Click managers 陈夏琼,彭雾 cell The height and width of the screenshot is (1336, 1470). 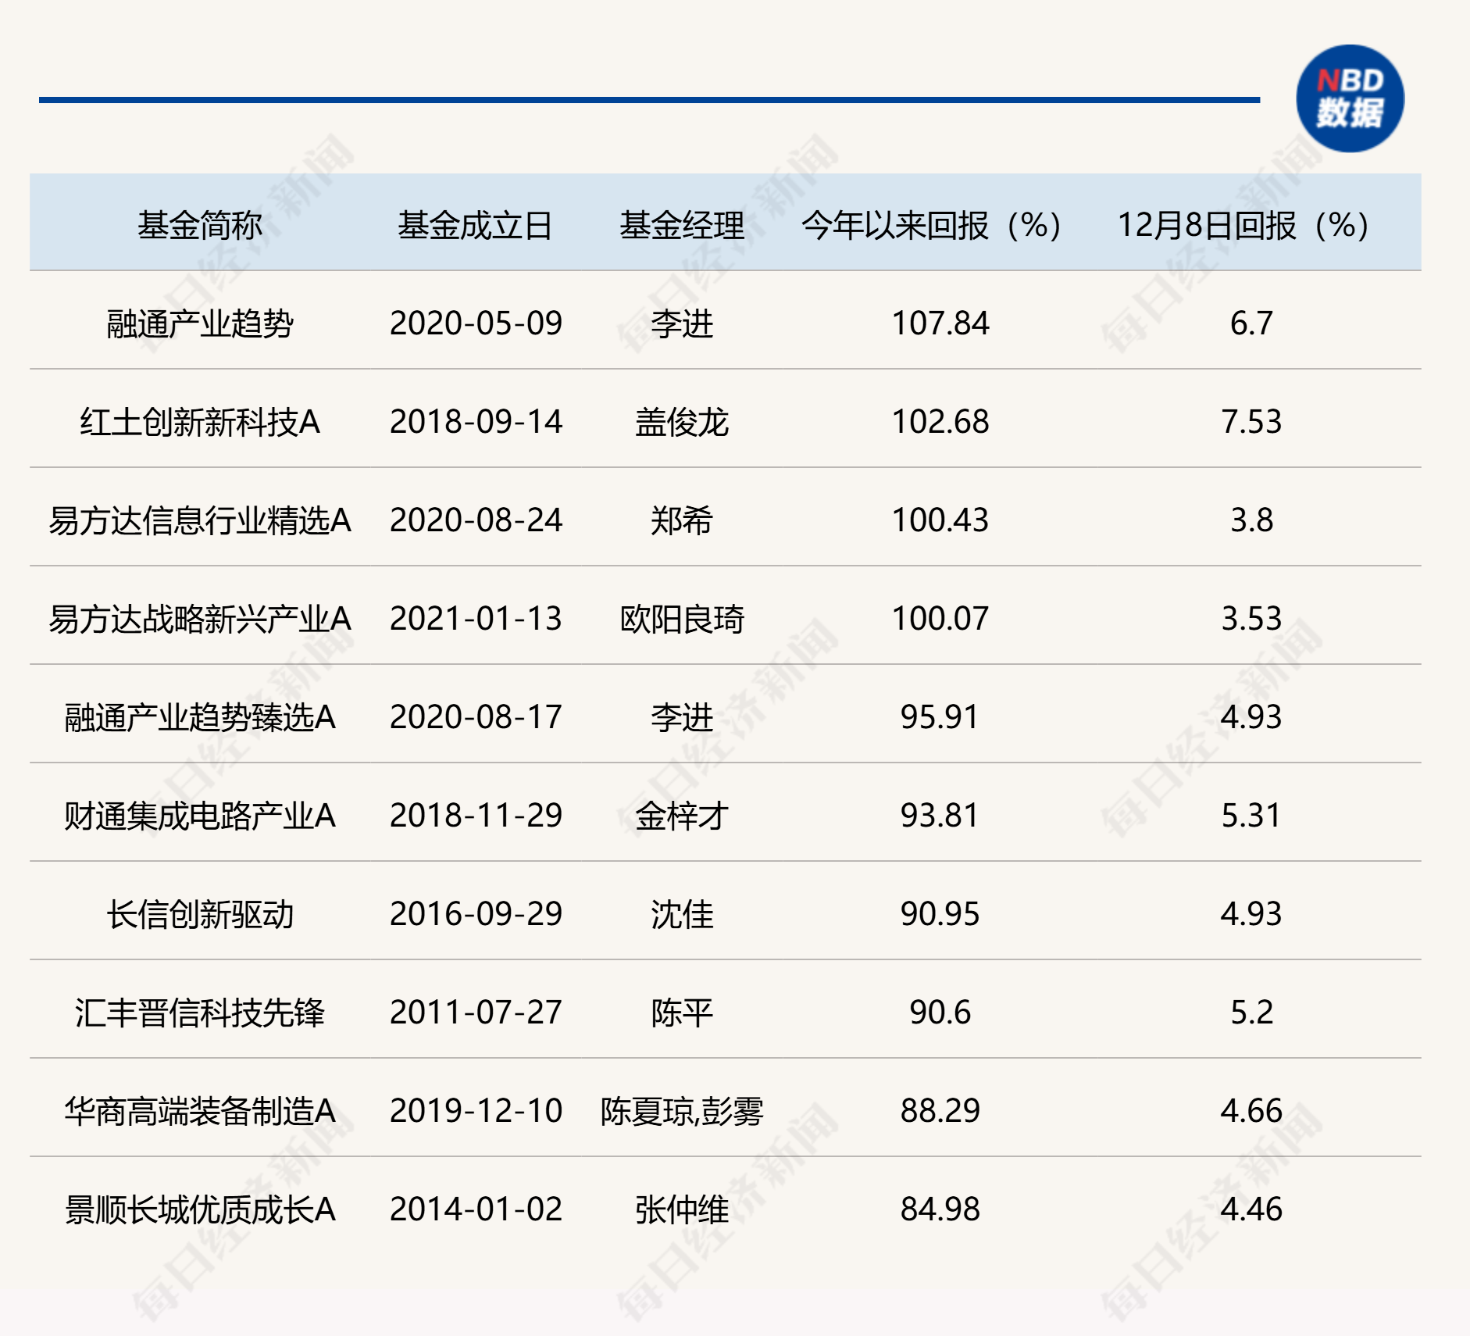point(681,1111)
